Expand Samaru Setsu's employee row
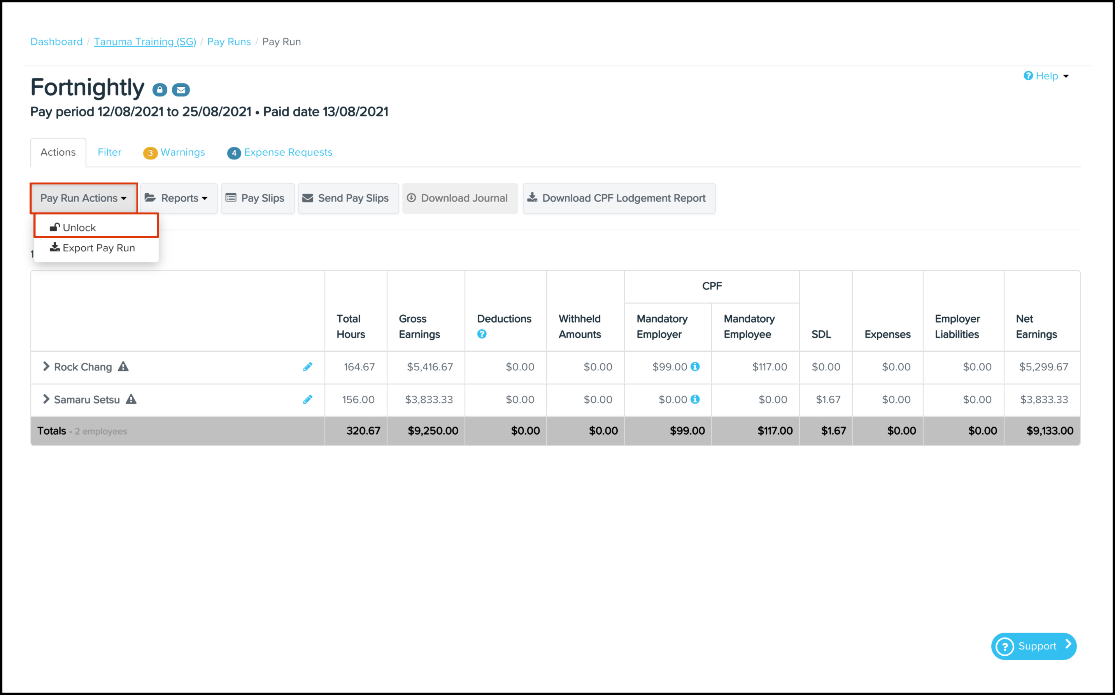 tap(46, 399)
